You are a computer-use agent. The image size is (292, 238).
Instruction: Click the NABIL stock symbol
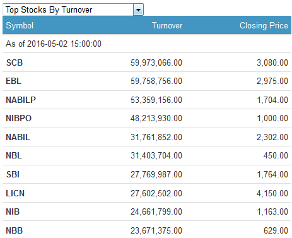click(18, 137)
